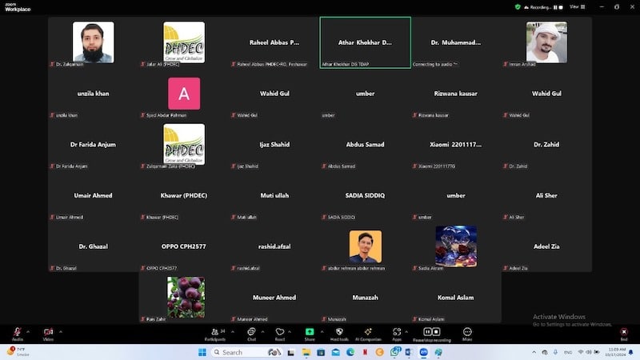Click the green encryption shield icon
Image resolution: width=640 pixels, height=360 pixels.
point(518,6)
